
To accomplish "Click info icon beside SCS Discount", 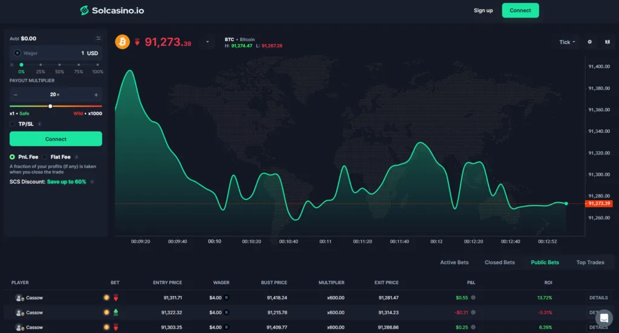I will click(92, 181).
